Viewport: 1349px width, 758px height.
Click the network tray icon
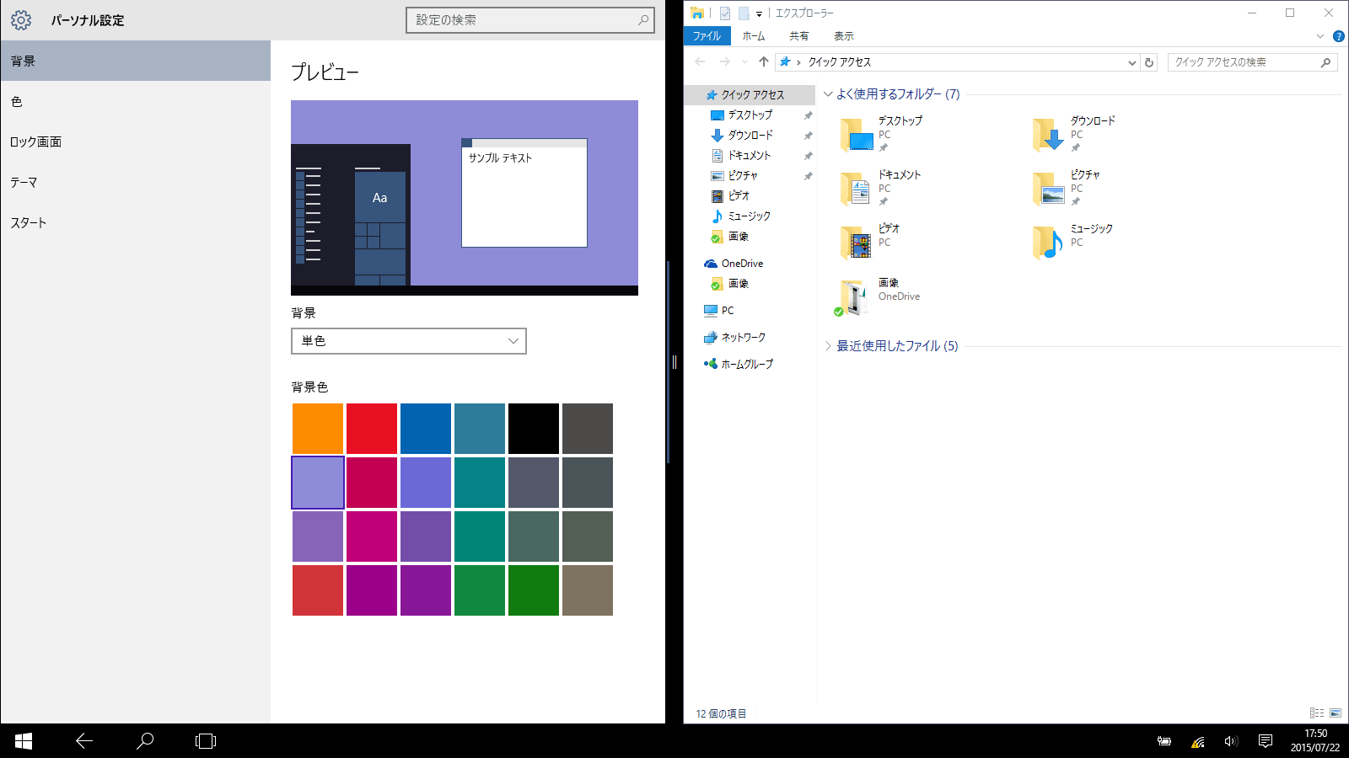coord(1197,742)
